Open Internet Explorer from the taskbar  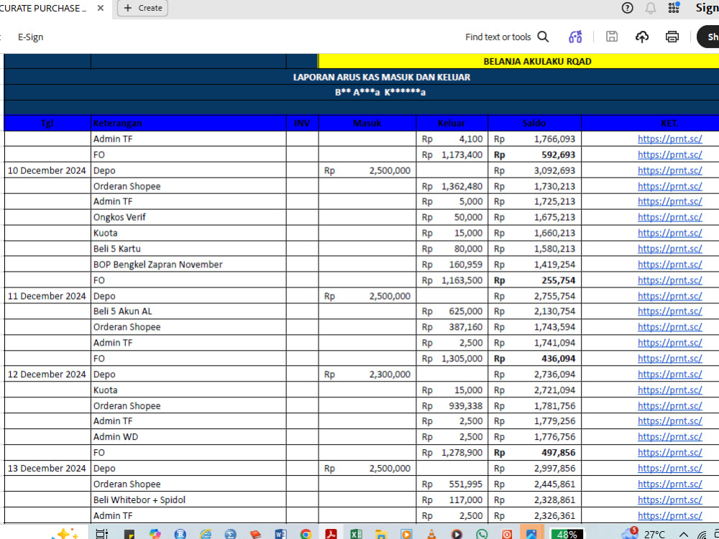coord(206,533)
